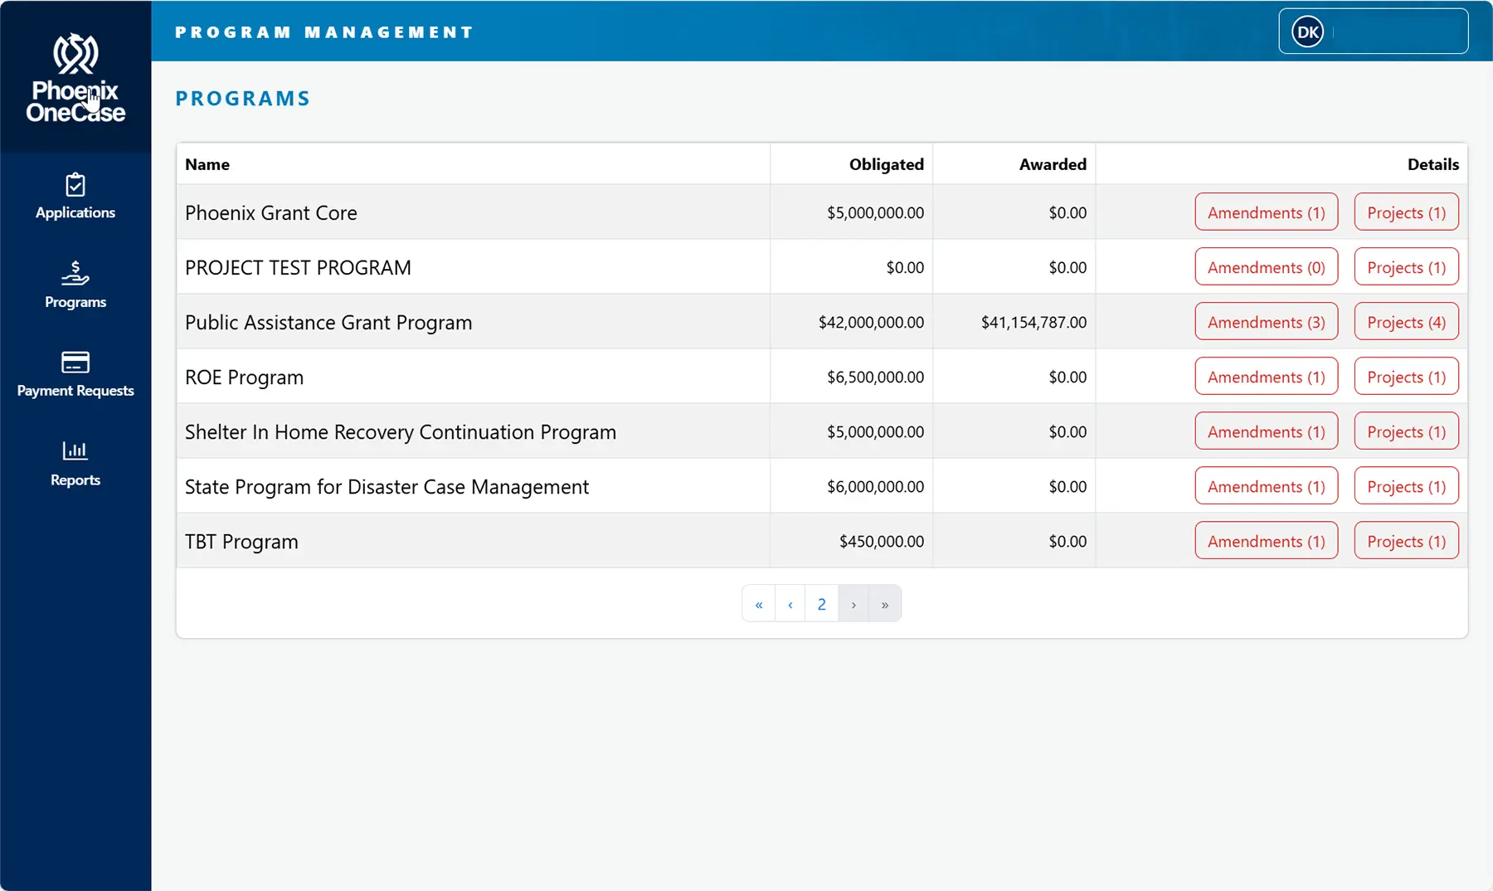Open Applications from the sidebar clipboard icon
Image resolution: width=1493 pixels, height=891 pixels.
pos(75,185)
